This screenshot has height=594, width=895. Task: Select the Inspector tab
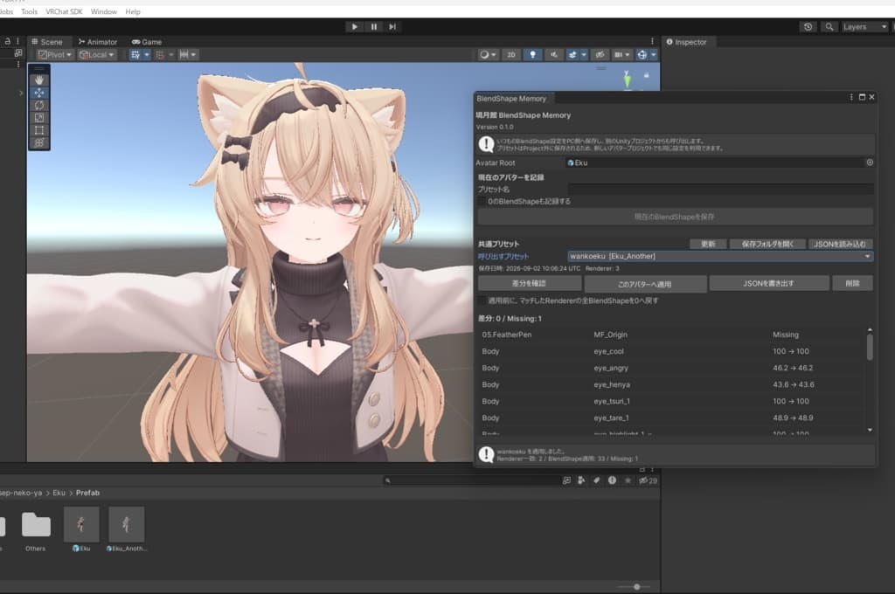point(687,42)
